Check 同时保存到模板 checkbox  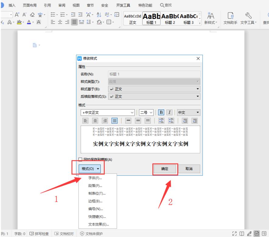80,159
